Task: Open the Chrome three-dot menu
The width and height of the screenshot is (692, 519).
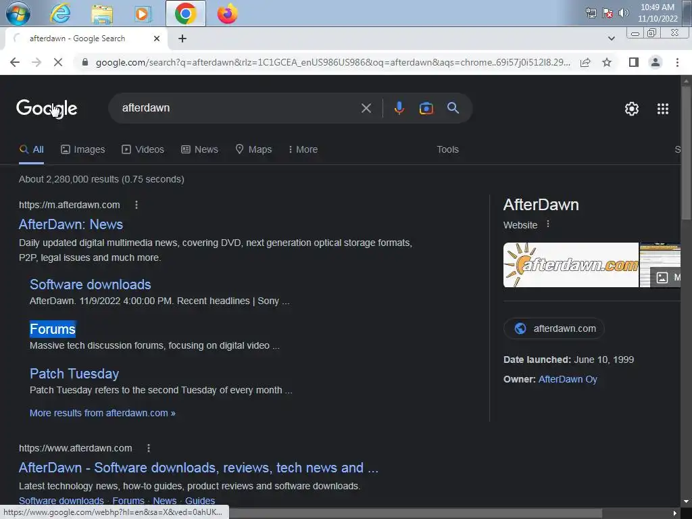Action: [677, 62]
